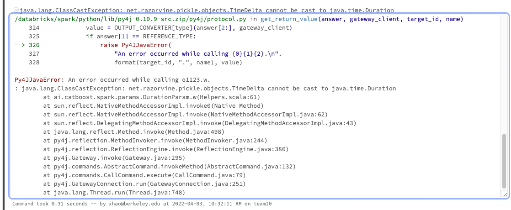Click the AbstractCommand.invokeMethod stack frame
This screenshot has height=210, width=511.
click(x=169, y=167)
